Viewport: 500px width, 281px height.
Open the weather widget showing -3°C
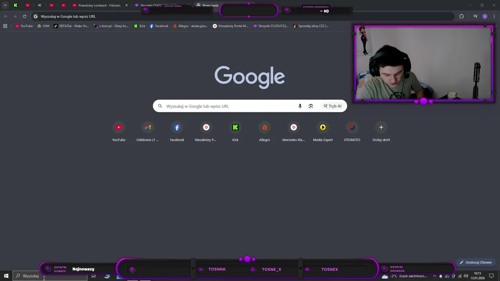(x=404, y=276)
